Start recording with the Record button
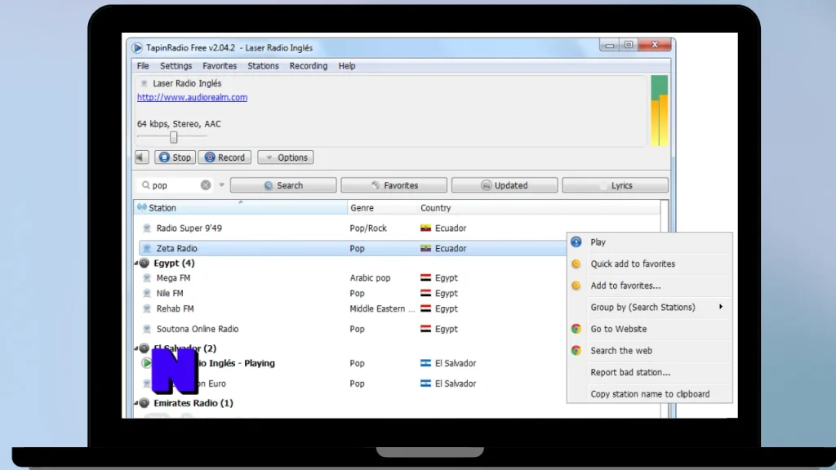Image resolution: width=836 pixels, height=470 pixels. click(225, 157)
